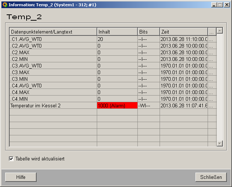Click the red '1000 (Alarm)' cell
This screenshot has width=232, height=187.
tap(117, 105)
